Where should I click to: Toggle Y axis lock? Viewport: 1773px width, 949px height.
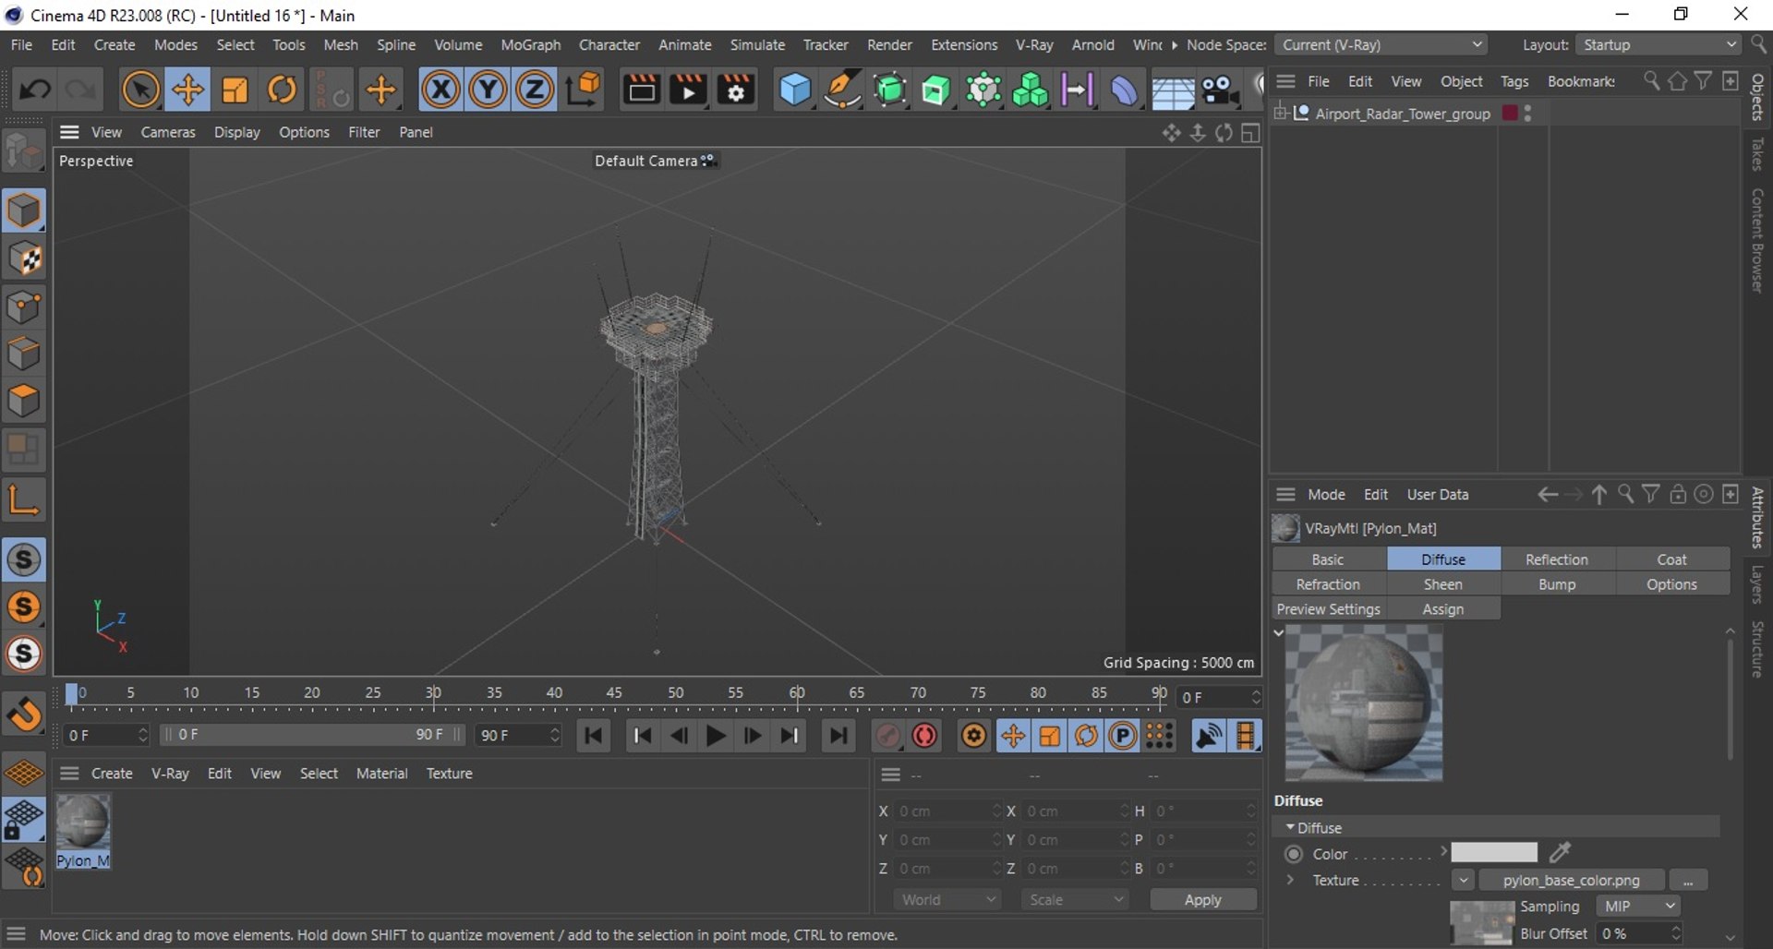tap(488, 90)
